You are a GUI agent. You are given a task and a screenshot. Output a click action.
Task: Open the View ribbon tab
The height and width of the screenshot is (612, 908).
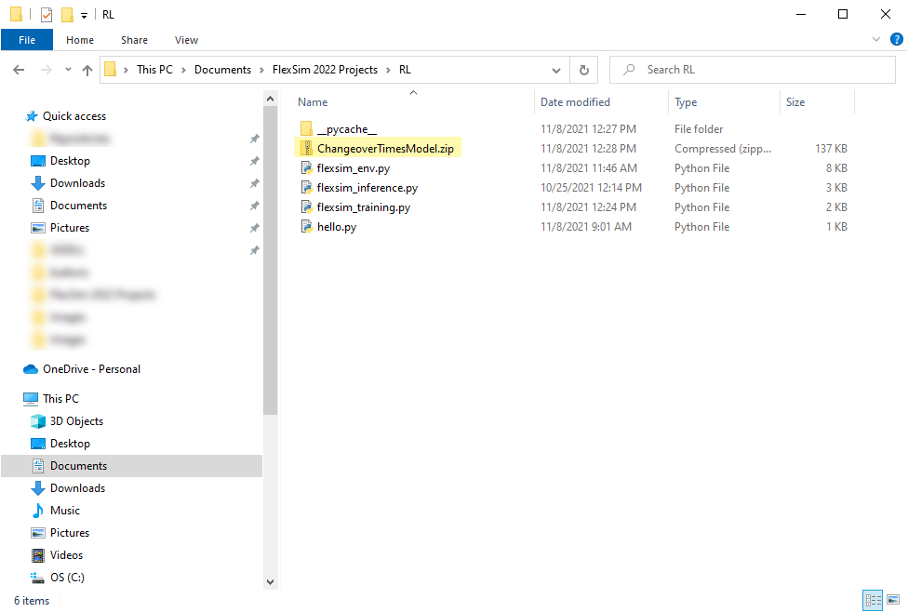(186, 40)
